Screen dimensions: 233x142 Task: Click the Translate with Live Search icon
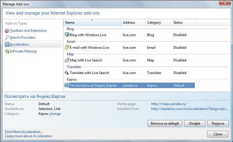(67, 73)
